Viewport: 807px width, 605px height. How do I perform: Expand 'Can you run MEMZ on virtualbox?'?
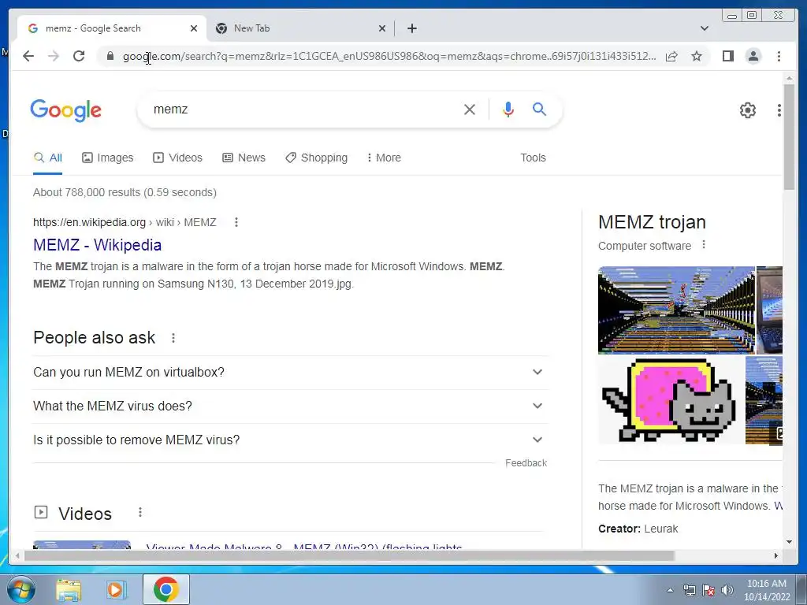[x=290, y=372]
